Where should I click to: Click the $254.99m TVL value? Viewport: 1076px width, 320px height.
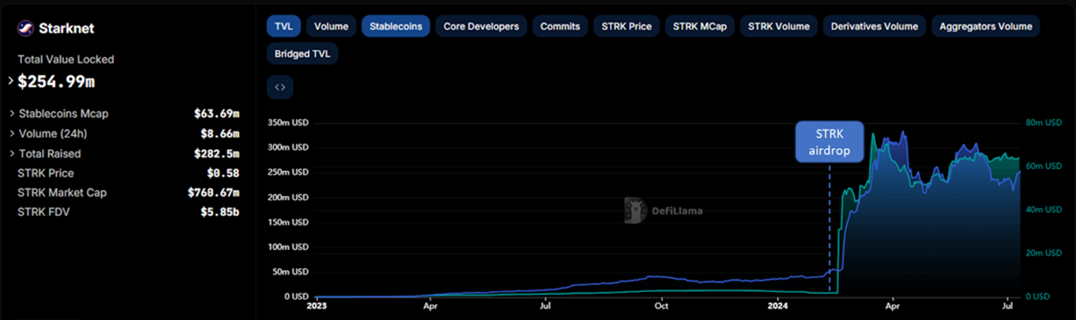(x=56, y=81)
